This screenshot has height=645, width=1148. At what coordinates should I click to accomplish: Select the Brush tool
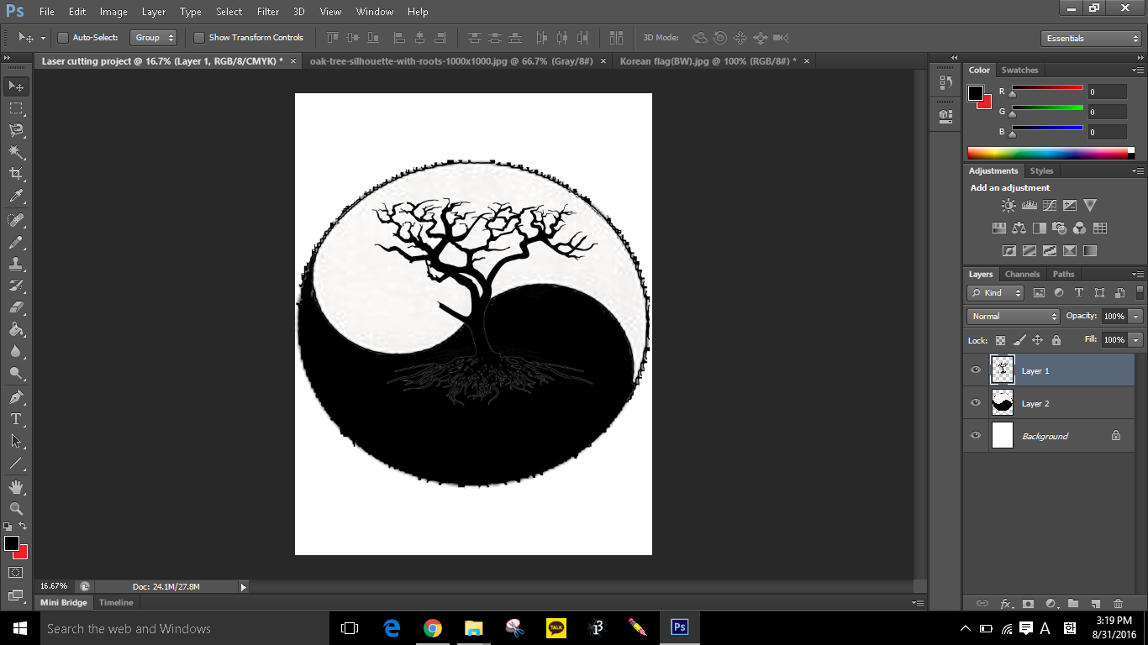(x=16, y=242)
